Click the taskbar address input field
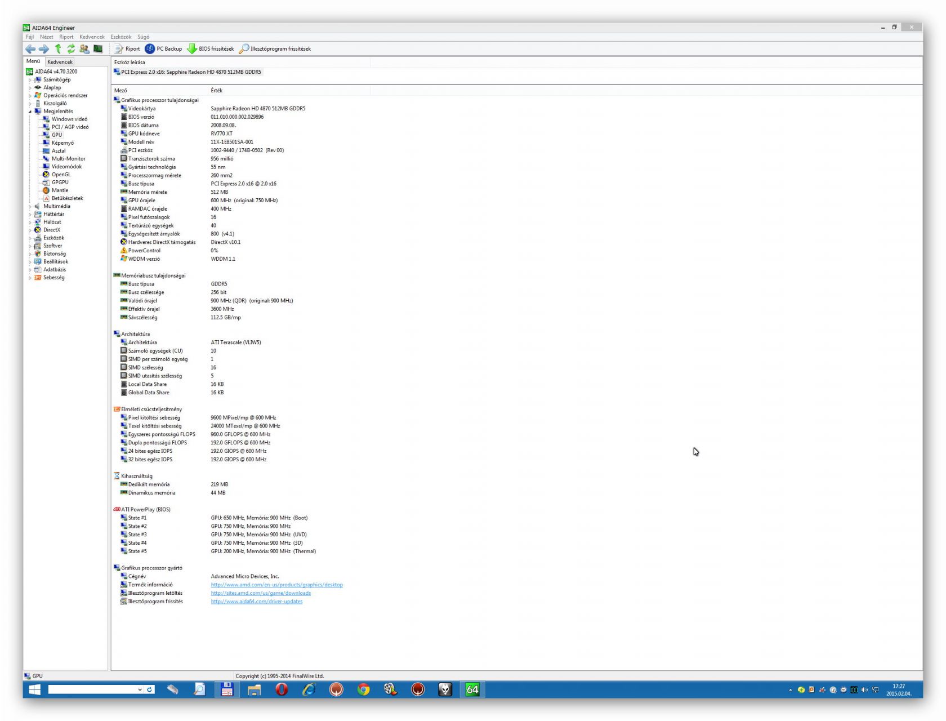The width and height of the screenshot is (946, 721). pos(92,689)
